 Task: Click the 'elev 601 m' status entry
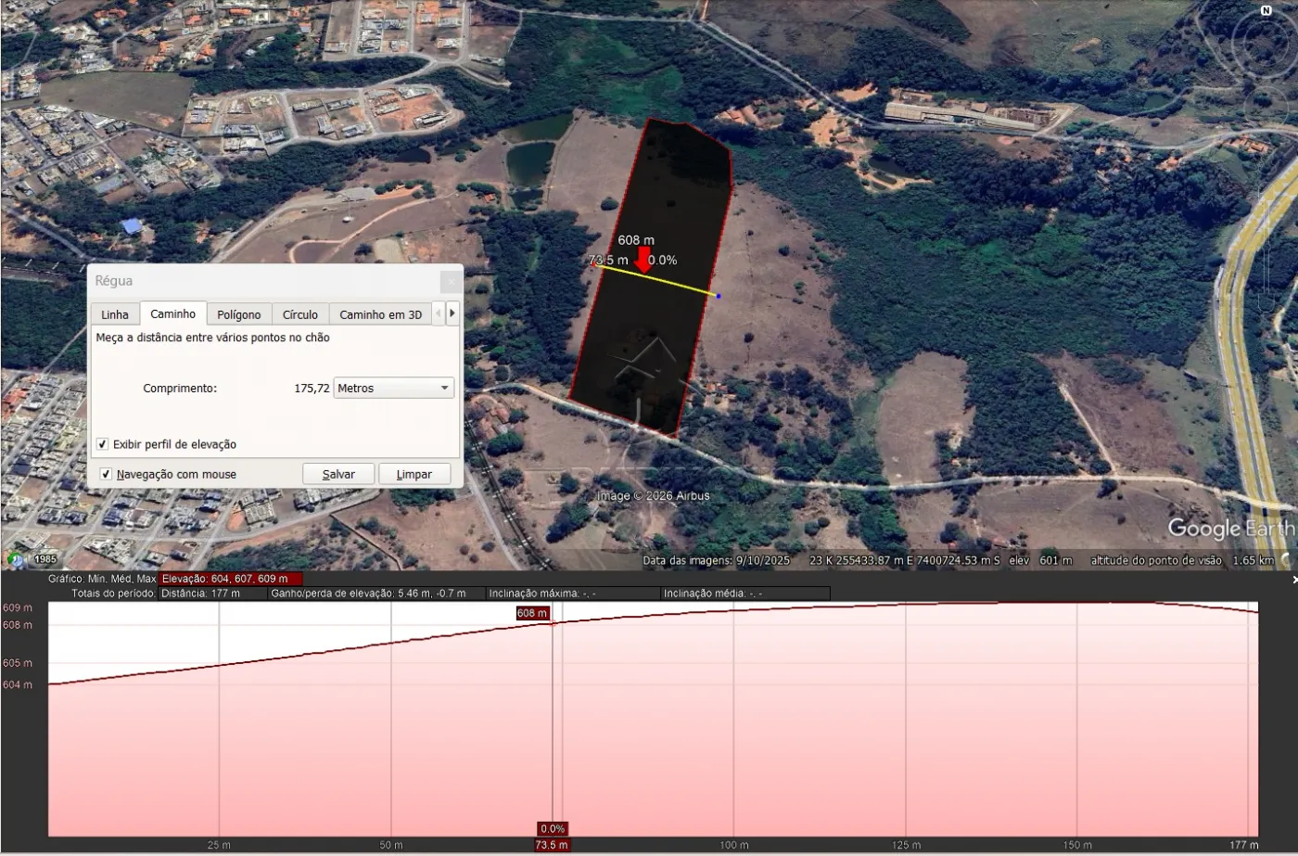tap(1040, 560)
